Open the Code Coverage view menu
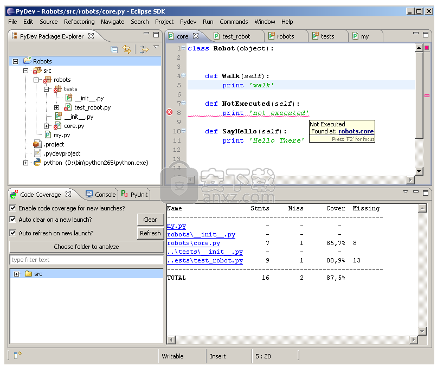The height and width of the screenshot is (366, 437). 406,191
